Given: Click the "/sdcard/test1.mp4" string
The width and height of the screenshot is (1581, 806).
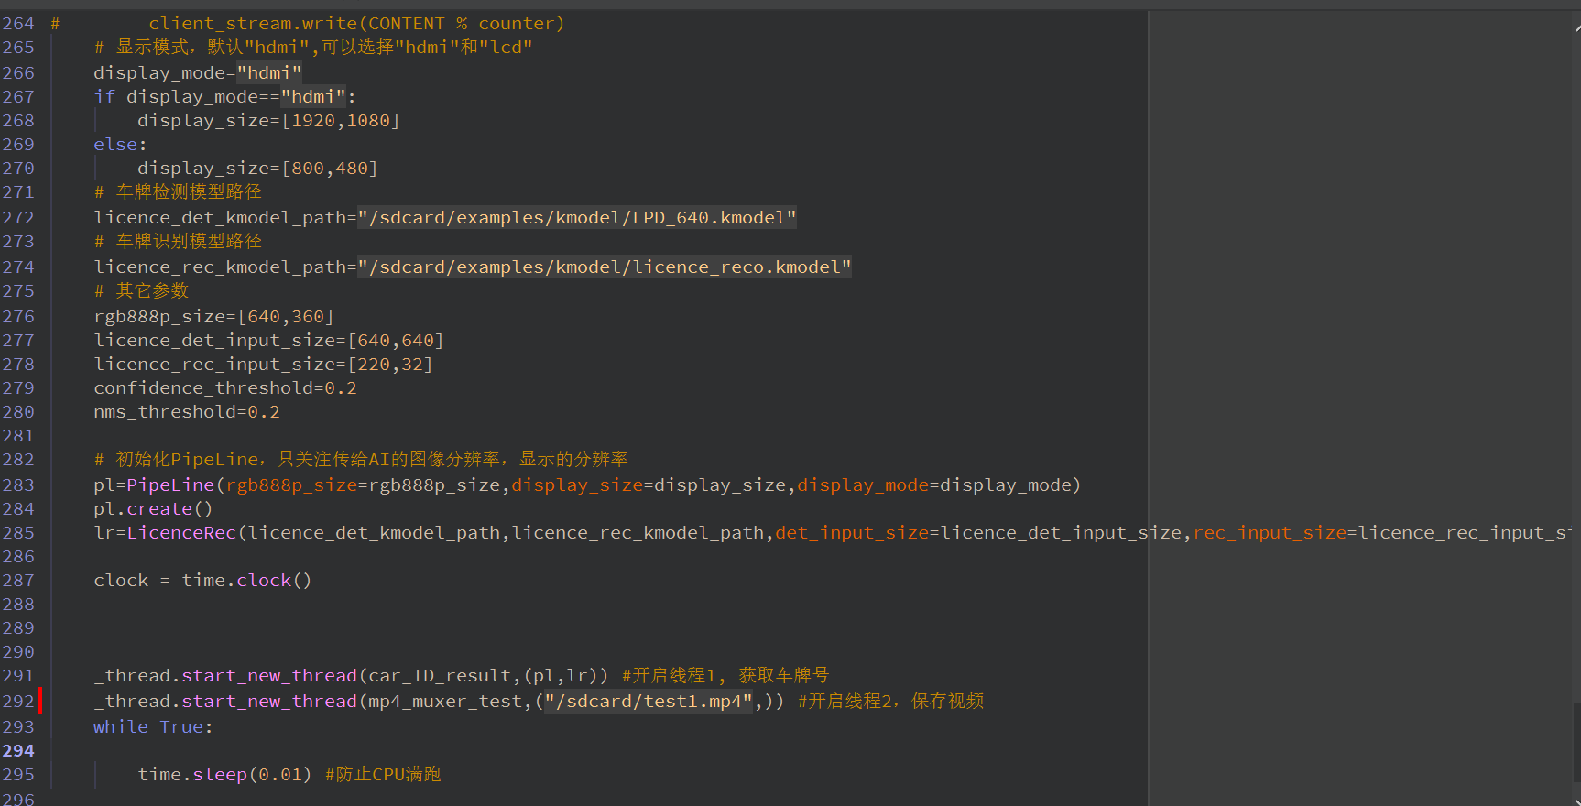Looking at the screenshot, I should (x=649, y=702).
